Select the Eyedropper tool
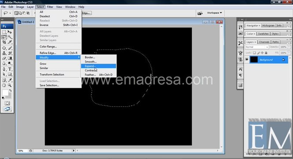 (10, 80)
